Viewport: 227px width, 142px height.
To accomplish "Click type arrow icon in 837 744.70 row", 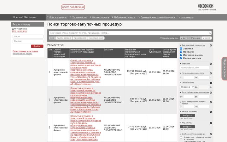I will tap(49, 100).
